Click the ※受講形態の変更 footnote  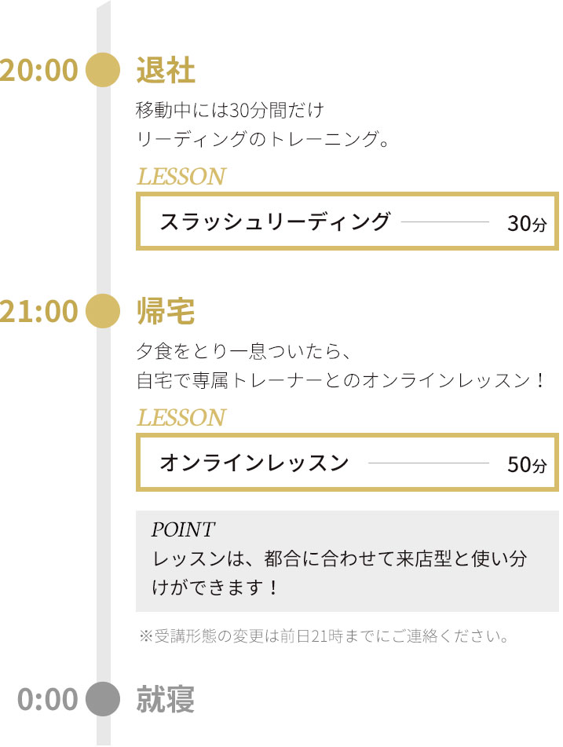click(324, 636)
